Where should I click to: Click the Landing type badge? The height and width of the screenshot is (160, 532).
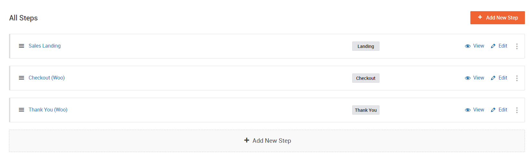coord(366,46)
